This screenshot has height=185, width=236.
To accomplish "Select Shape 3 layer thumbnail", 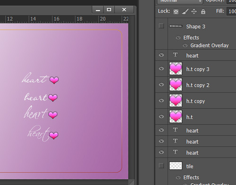I will point(176,26).
